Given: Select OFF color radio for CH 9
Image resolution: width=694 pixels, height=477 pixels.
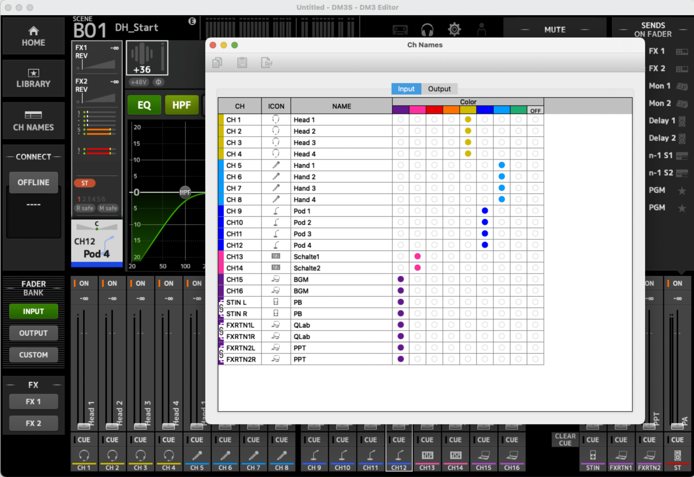Looking at the screenshot, I should [x=535, y=211].
